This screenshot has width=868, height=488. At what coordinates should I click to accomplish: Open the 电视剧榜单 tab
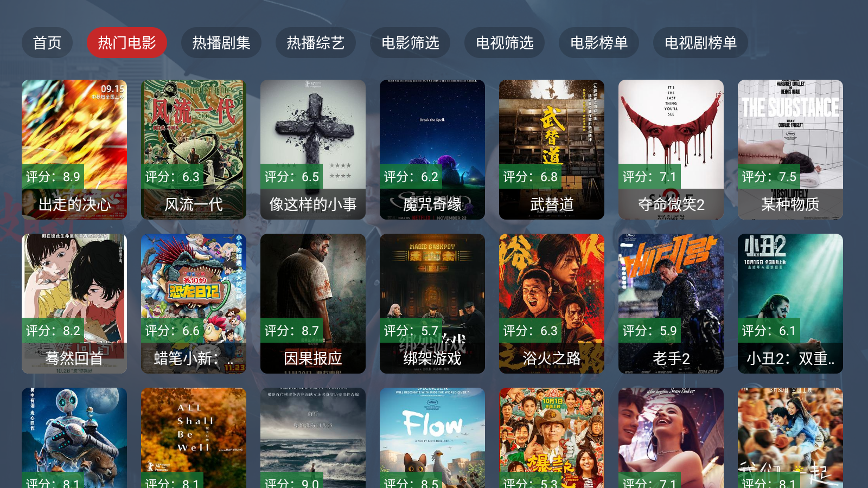tap(700, 43)
